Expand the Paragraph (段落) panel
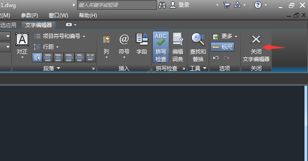 coord(52,69)
